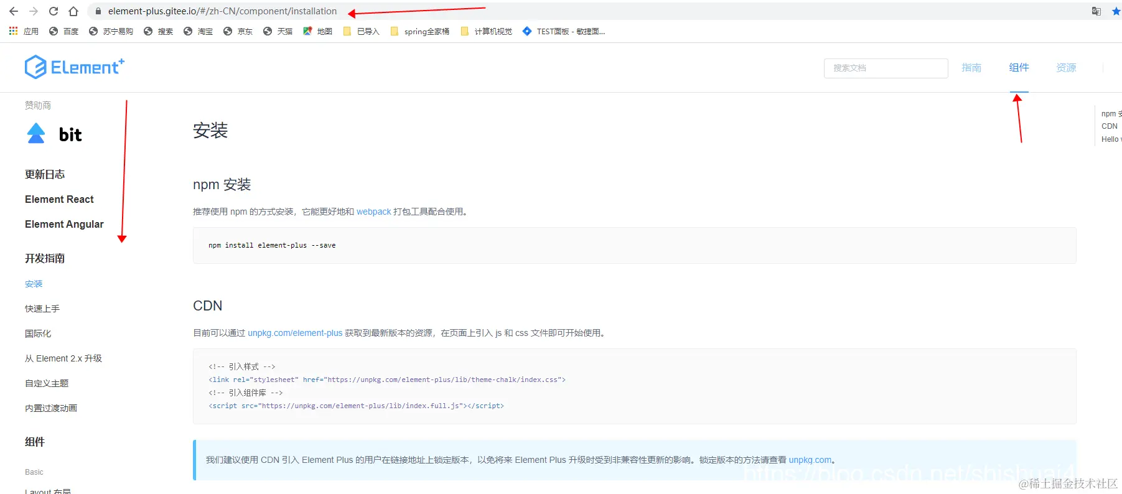This screenshot has height=494, width=1122.
Task: Click the stylesheet link code line
Action: pyautogui.click(x=387, y=380)
